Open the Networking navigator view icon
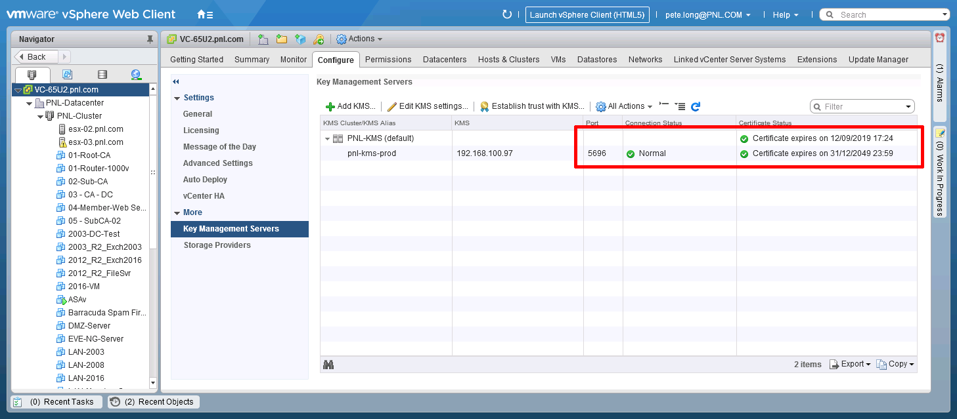Screen dimensions: 957x419 (136, 75)
